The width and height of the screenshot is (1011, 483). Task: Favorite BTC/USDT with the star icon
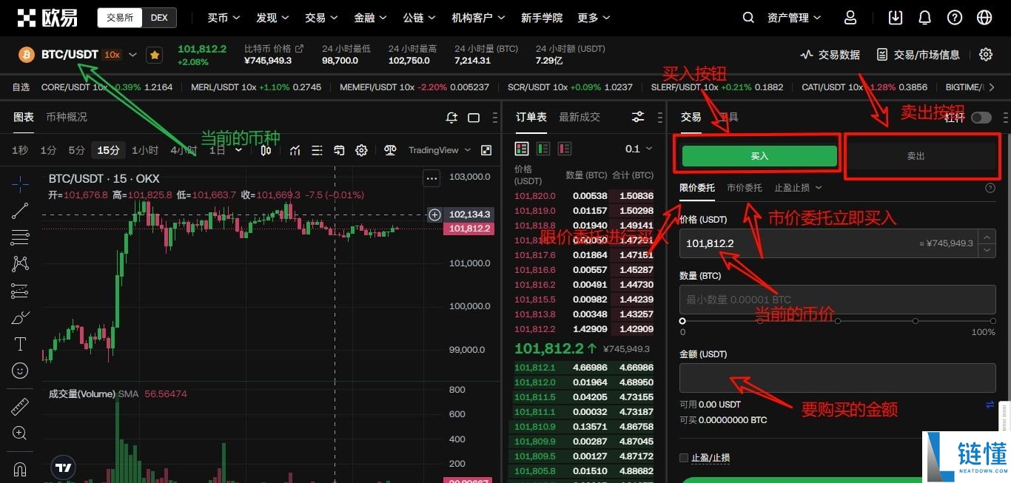coord(154,55)
